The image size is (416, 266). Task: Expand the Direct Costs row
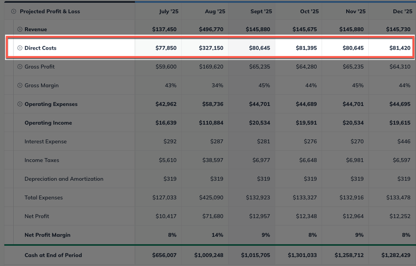point(19,48)
